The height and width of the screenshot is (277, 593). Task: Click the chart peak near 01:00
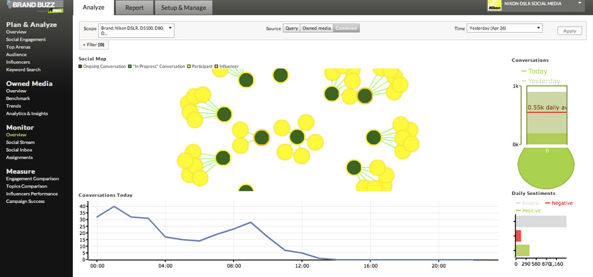pos(114,206)
